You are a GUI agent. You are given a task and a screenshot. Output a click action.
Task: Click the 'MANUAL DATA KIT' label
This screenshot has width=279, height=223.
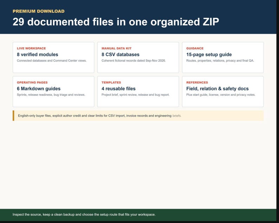tap(117, 48)
